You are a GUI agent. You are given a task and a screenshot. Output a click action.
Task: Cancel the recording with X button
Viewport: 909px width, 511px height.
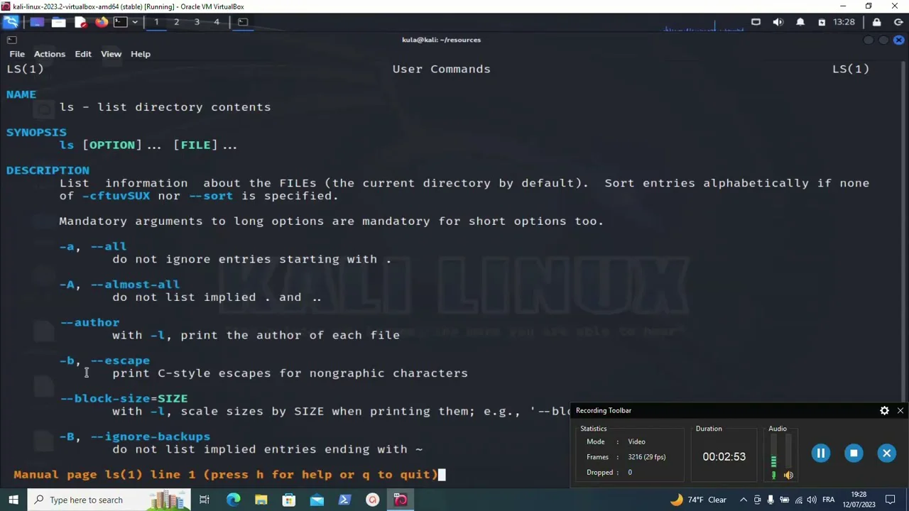pyautogui.click(x=886, y=453)
